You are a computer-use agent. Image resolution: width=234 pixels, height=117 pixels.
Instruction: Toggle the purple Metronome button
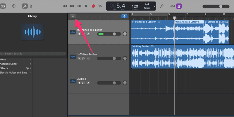[x=179, y=6]
